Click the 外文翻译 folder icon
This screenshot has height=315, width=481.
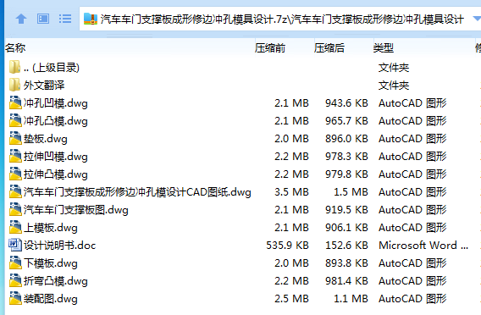click(x=14, y=85)
